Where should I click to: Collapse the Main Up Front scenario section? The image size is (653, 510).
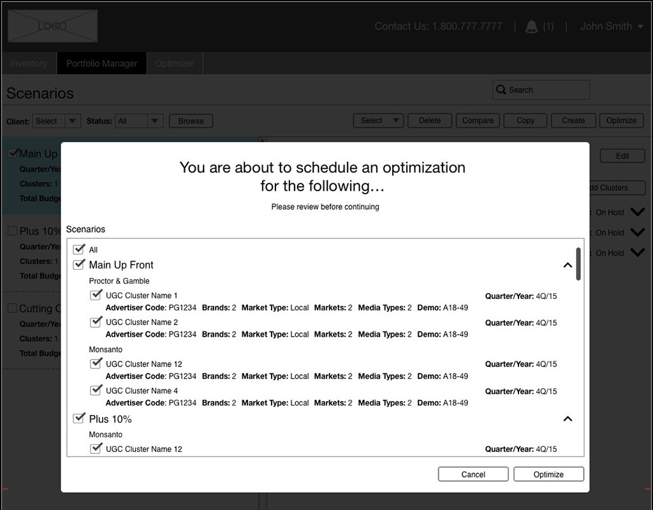pyautogui.click(x=568, y=265)
